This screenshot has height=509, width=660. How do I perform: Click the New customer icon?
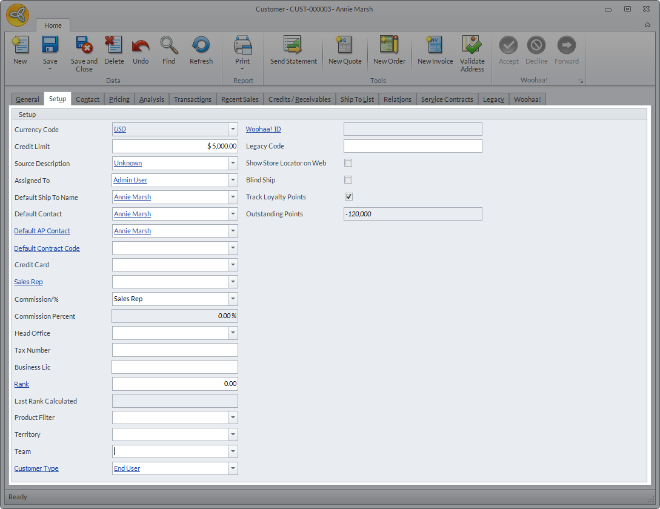point(20,45)
